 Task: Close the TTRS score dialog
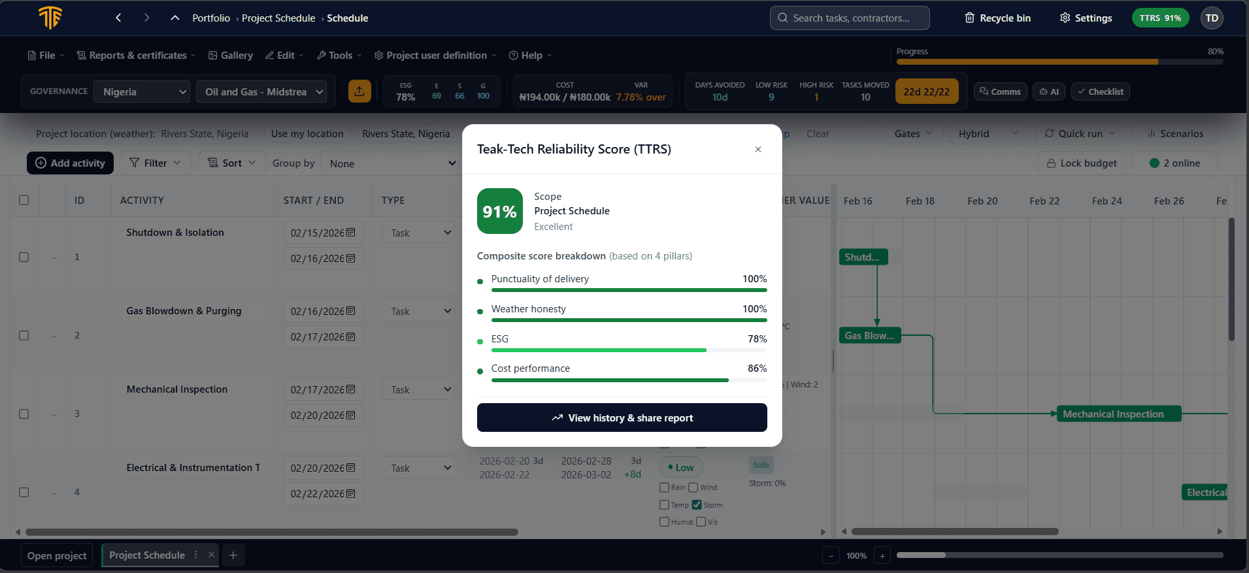click(x=758, y=150)
